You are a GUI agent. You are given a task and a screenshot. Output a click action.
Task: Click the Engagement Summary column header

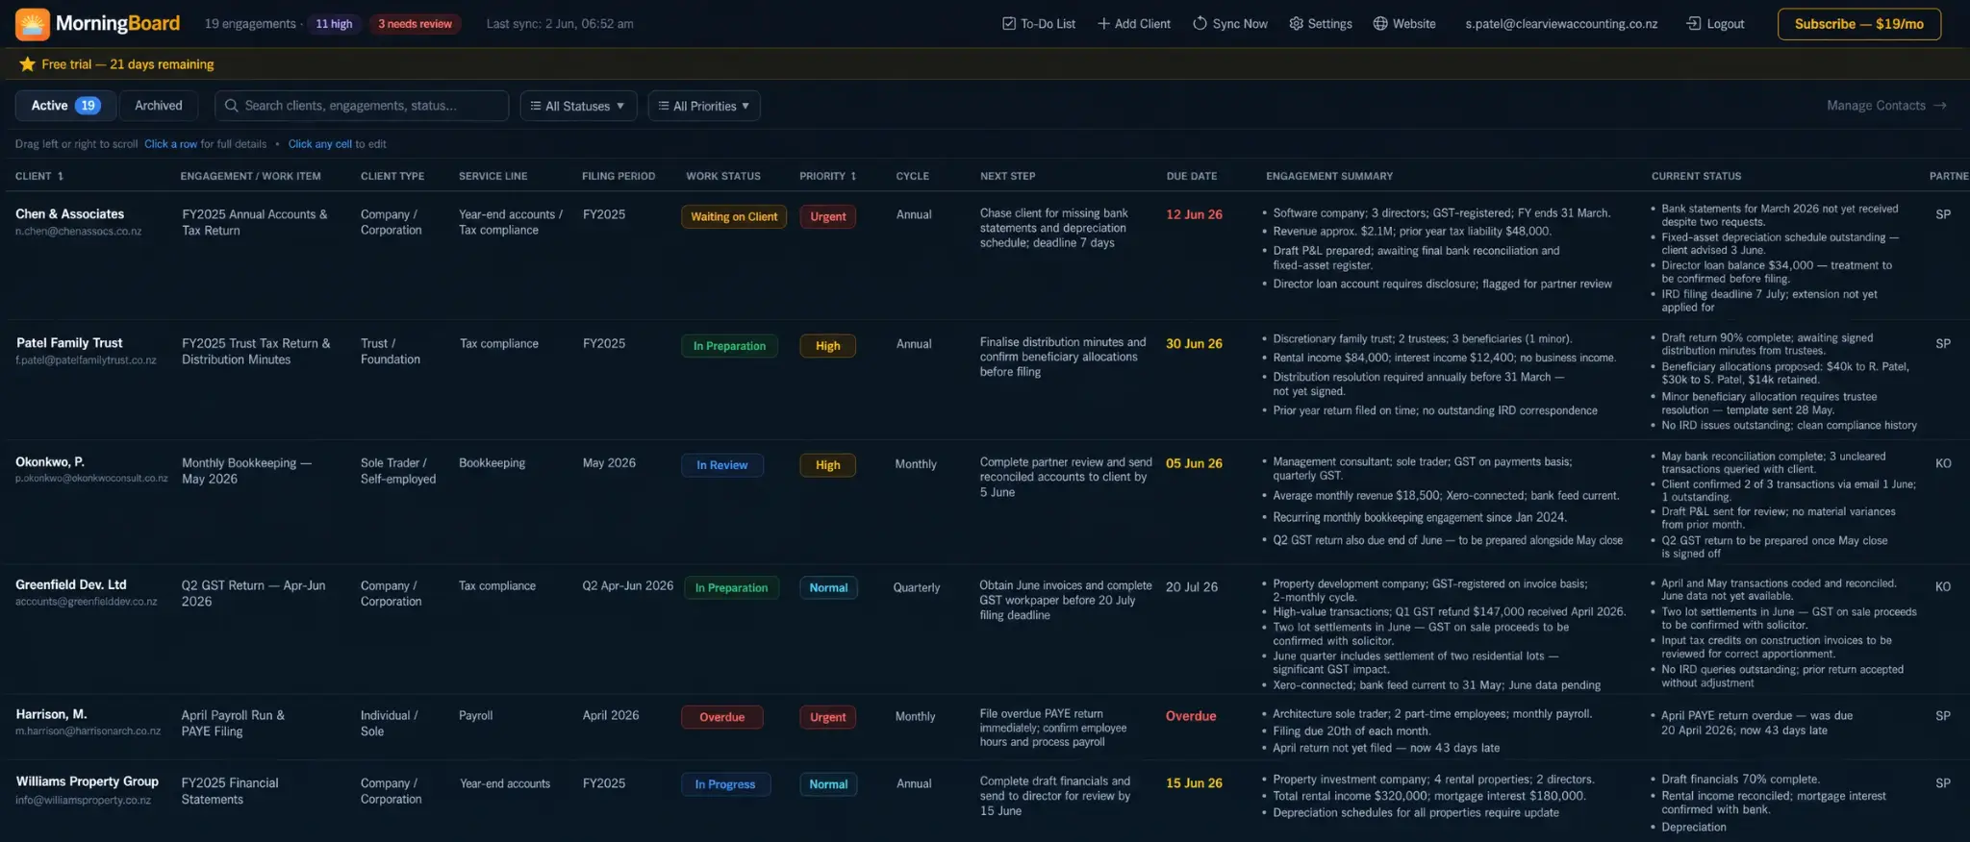point(1328,177)
